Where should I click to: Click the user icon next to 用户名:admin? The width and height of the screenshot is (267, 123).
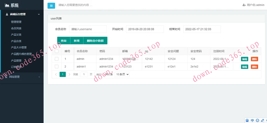(x=244, y=5)
